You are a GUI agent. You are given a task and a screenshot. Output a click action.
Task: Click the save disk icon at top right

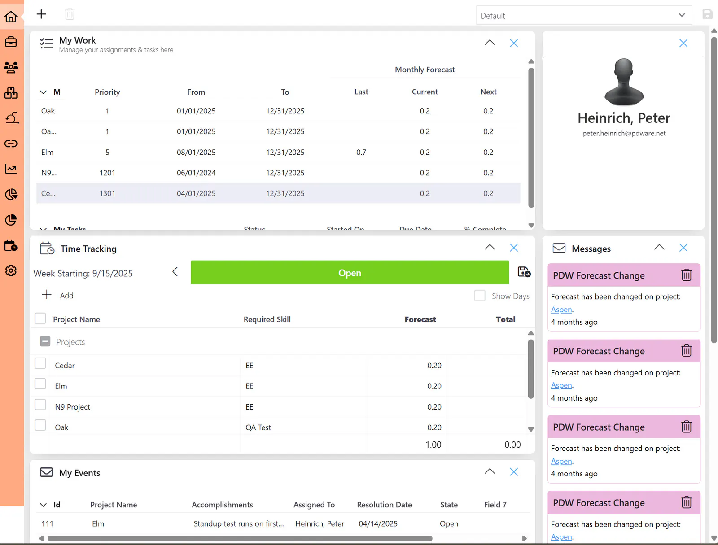[707, 14]
